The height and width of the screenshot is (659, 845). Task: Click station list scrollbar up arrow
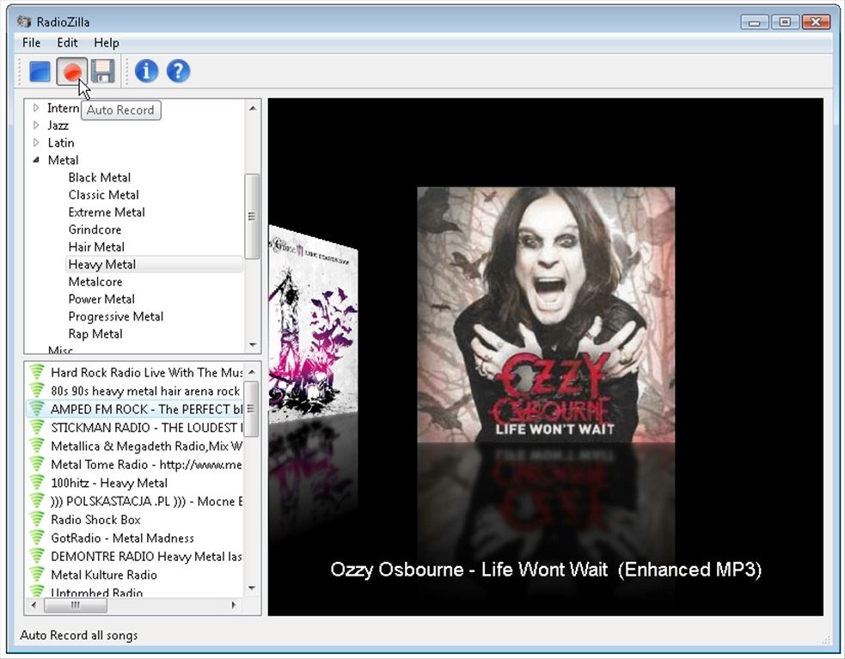[x=252, y=372]
